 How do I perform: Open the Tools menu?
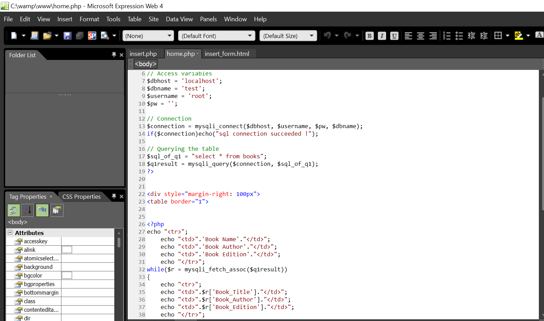pos(113,19)
